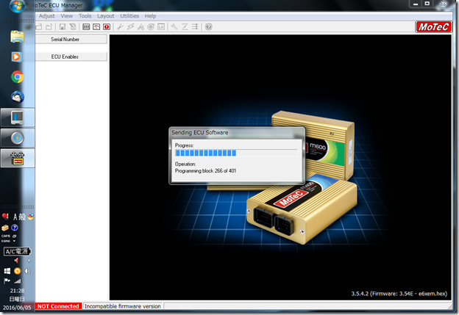Screen dimensions: 459x315
Task: Click the injector toolbar icon
Action: 140,27
